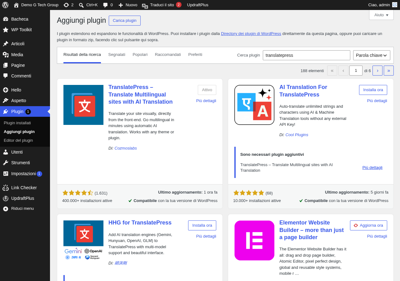
Task: Open Commenti in sidebar
Action: click(25, 76)
